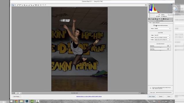This screenshot has height=103, width=184.
Task: Switch to the Color tab
Action: click(154, 23)
